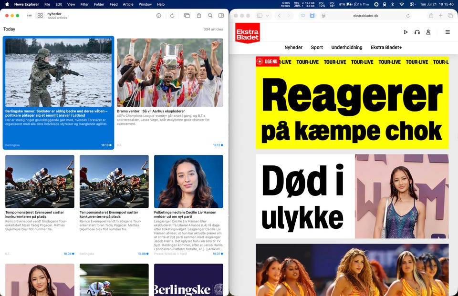The height and width of the screenshot is (296, 458).
Task: Open the Berlingske logo article card
Action: pos(189,280)
